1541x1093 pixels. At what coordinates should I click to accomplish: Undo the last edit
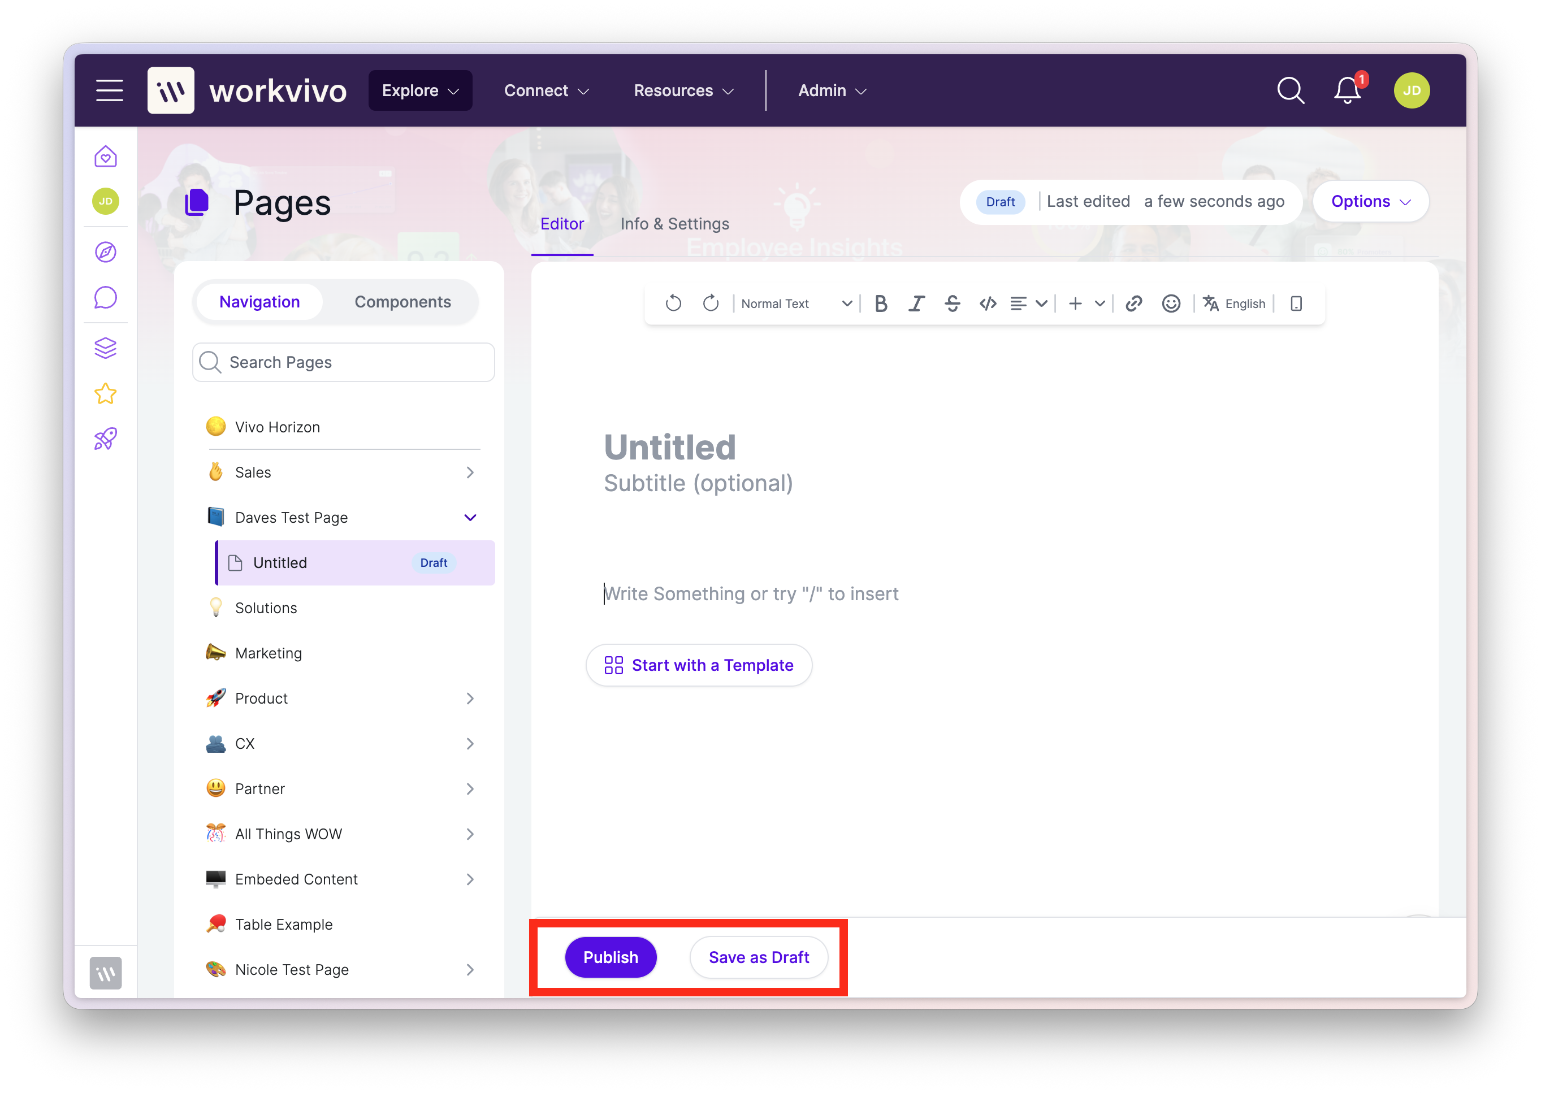click(673, 303)
